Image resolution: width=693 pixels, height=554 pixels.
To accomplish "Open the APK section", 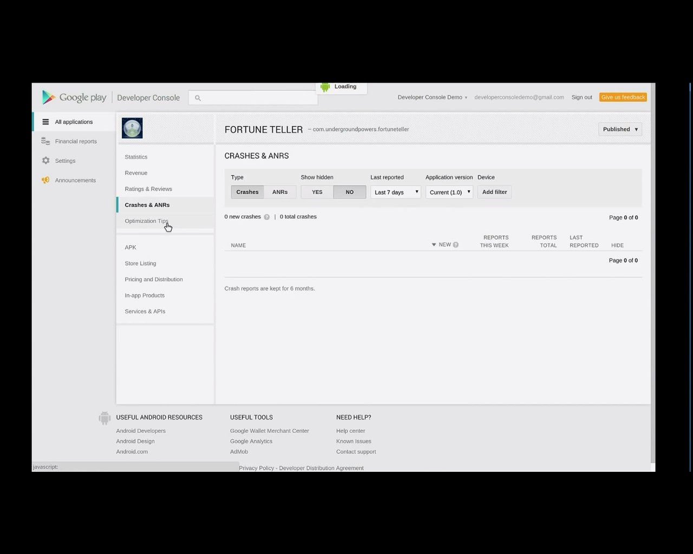I will [130, 247].
